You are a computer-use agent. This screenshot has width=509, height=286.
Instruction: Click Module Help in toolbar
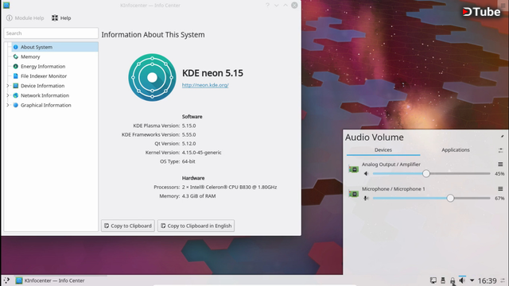(25, 17)
